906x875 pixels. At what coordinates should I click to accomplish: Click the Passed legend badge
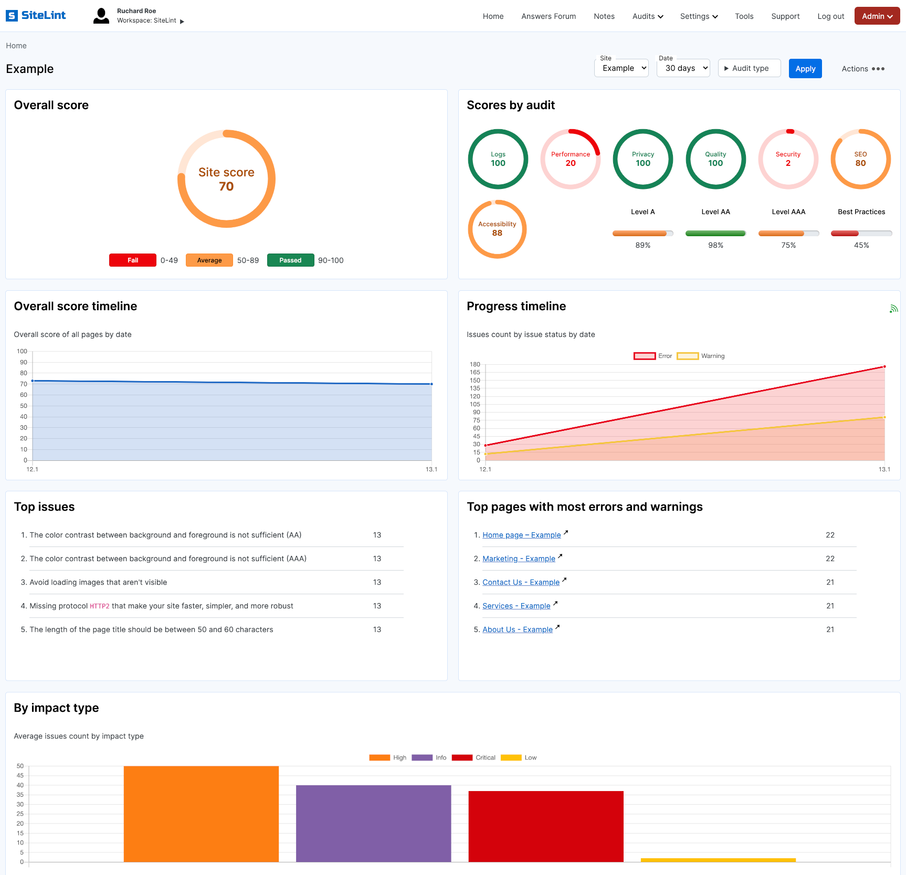(290, 260)
